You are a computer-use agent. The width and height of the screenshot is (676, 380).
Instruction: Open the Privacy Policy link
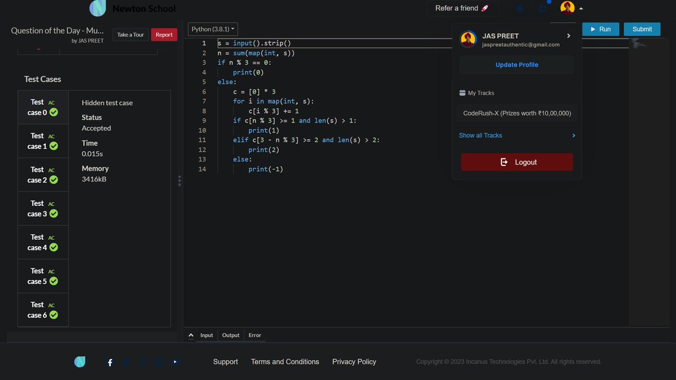(354, 361)
